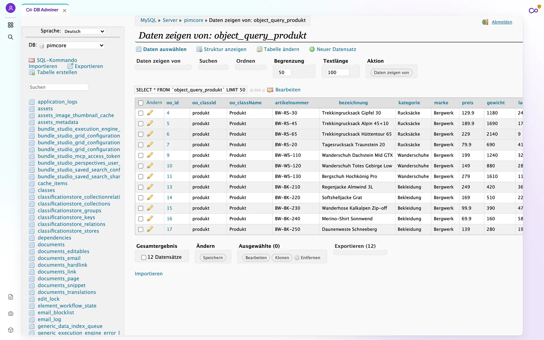Viewport: 544px width, 340px height.
Task: Click the edit pencil for Daunenweste Schneeberg row
Action: coord(150,229)
